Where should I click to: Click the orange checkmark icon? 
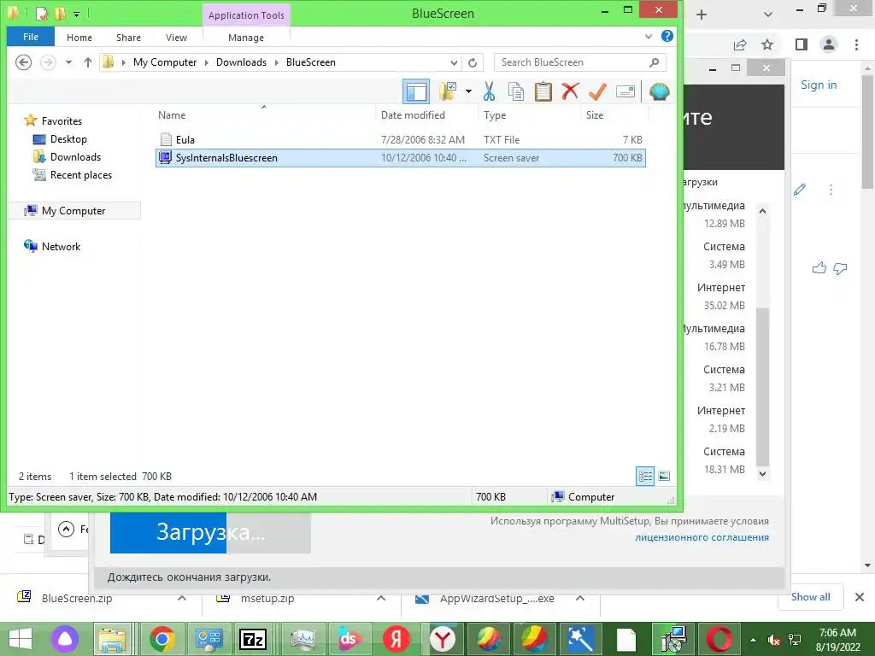(x=597, y=91)
